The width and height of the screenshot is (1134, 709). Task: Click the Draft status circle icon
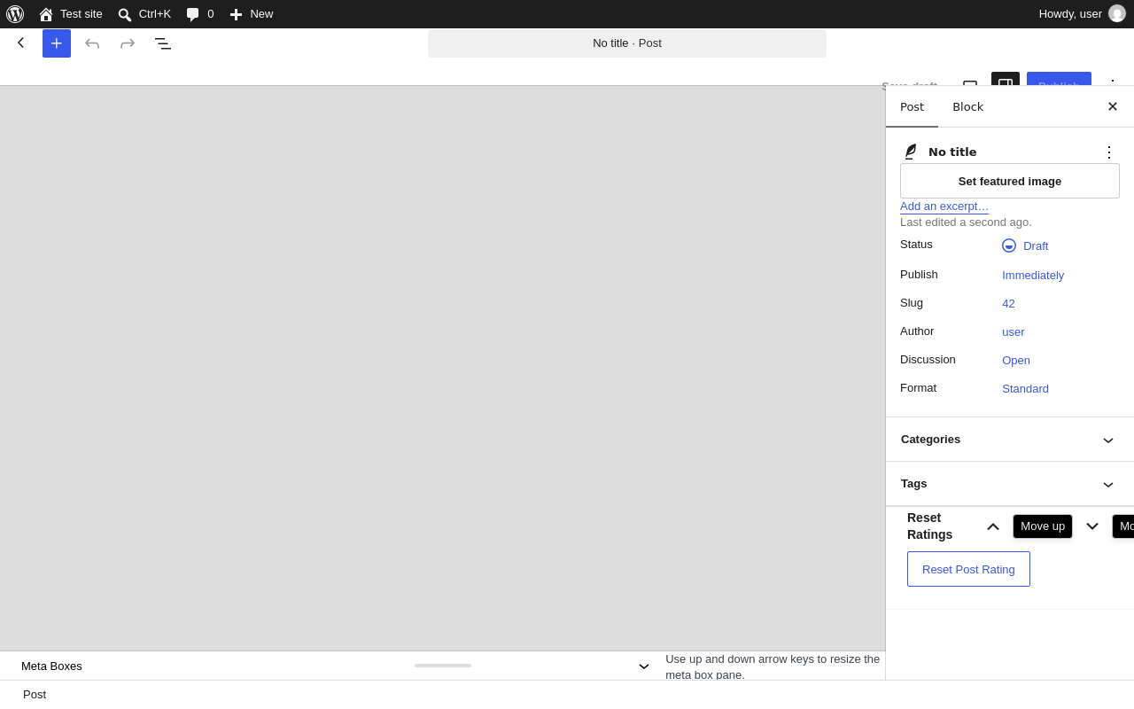point(1009,245)
